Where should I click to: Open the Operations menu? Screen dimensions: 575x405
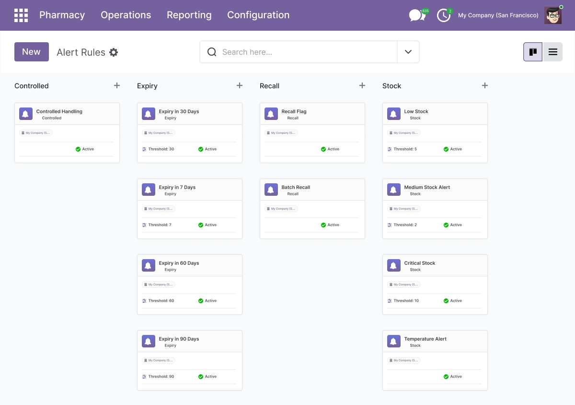(126, 15)
